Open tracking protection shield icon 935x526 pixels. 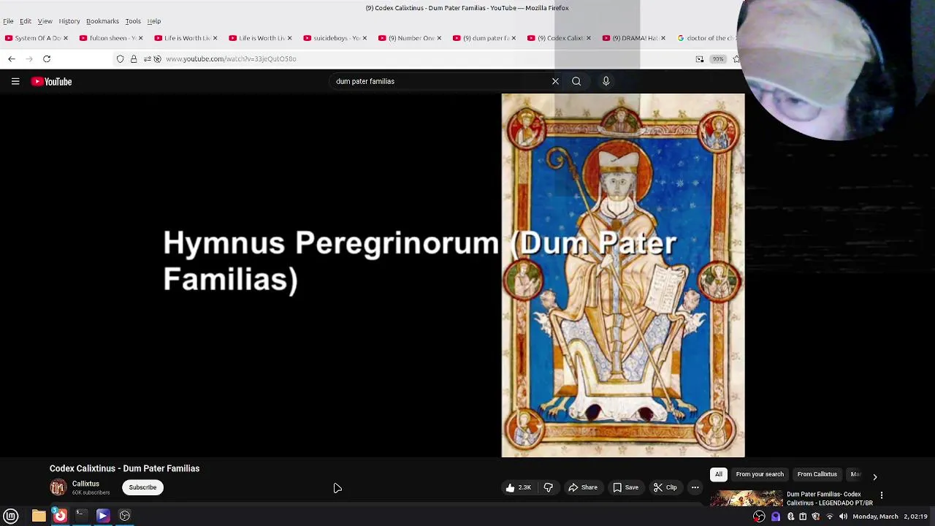(x=121, y=58)
